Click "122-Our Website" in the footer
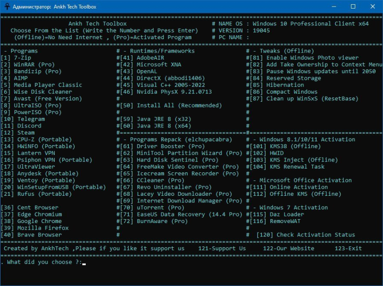This screenshot has width=383, height=286. (289, 248)
